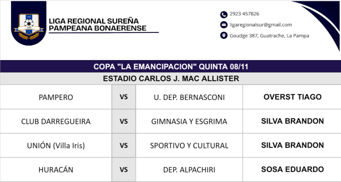Select the PAMPERO team cell

pos(56,97)
